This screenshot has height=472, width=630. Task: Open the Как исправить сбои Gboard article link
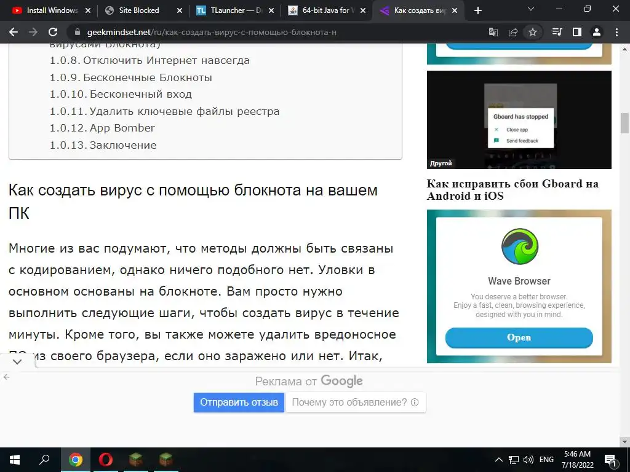512,189
